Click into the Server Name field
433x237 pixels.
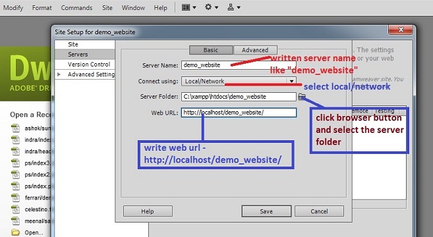239,65
